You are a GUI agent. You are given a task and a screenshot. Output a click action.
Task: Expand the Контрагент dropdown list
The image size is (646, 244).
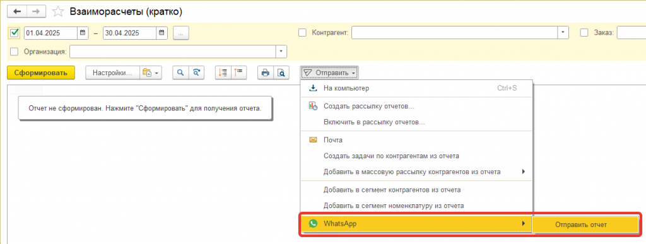[x=563, y=33]
